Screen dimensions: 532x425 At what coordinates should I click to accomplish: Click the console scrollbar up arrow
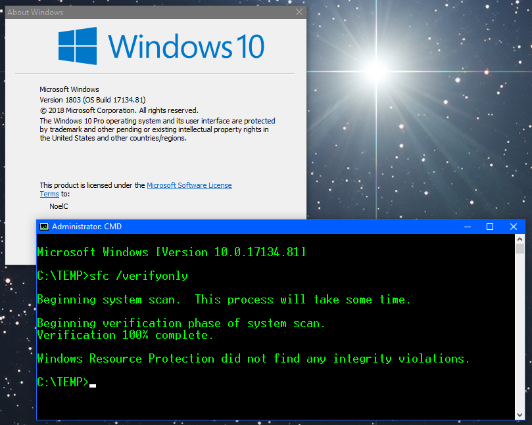pos(520,239)
